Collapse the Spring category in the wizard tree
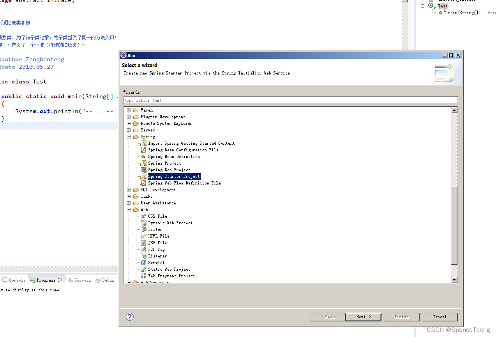 (x=129, y=137)
